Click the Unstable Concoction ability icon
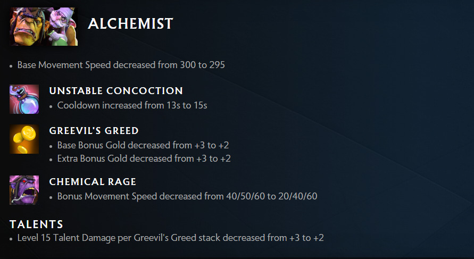 (24, 99)
